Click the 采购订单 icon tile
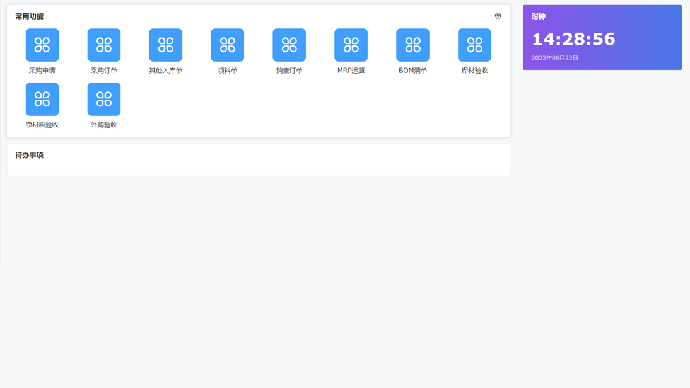 [x=104, y=45]
